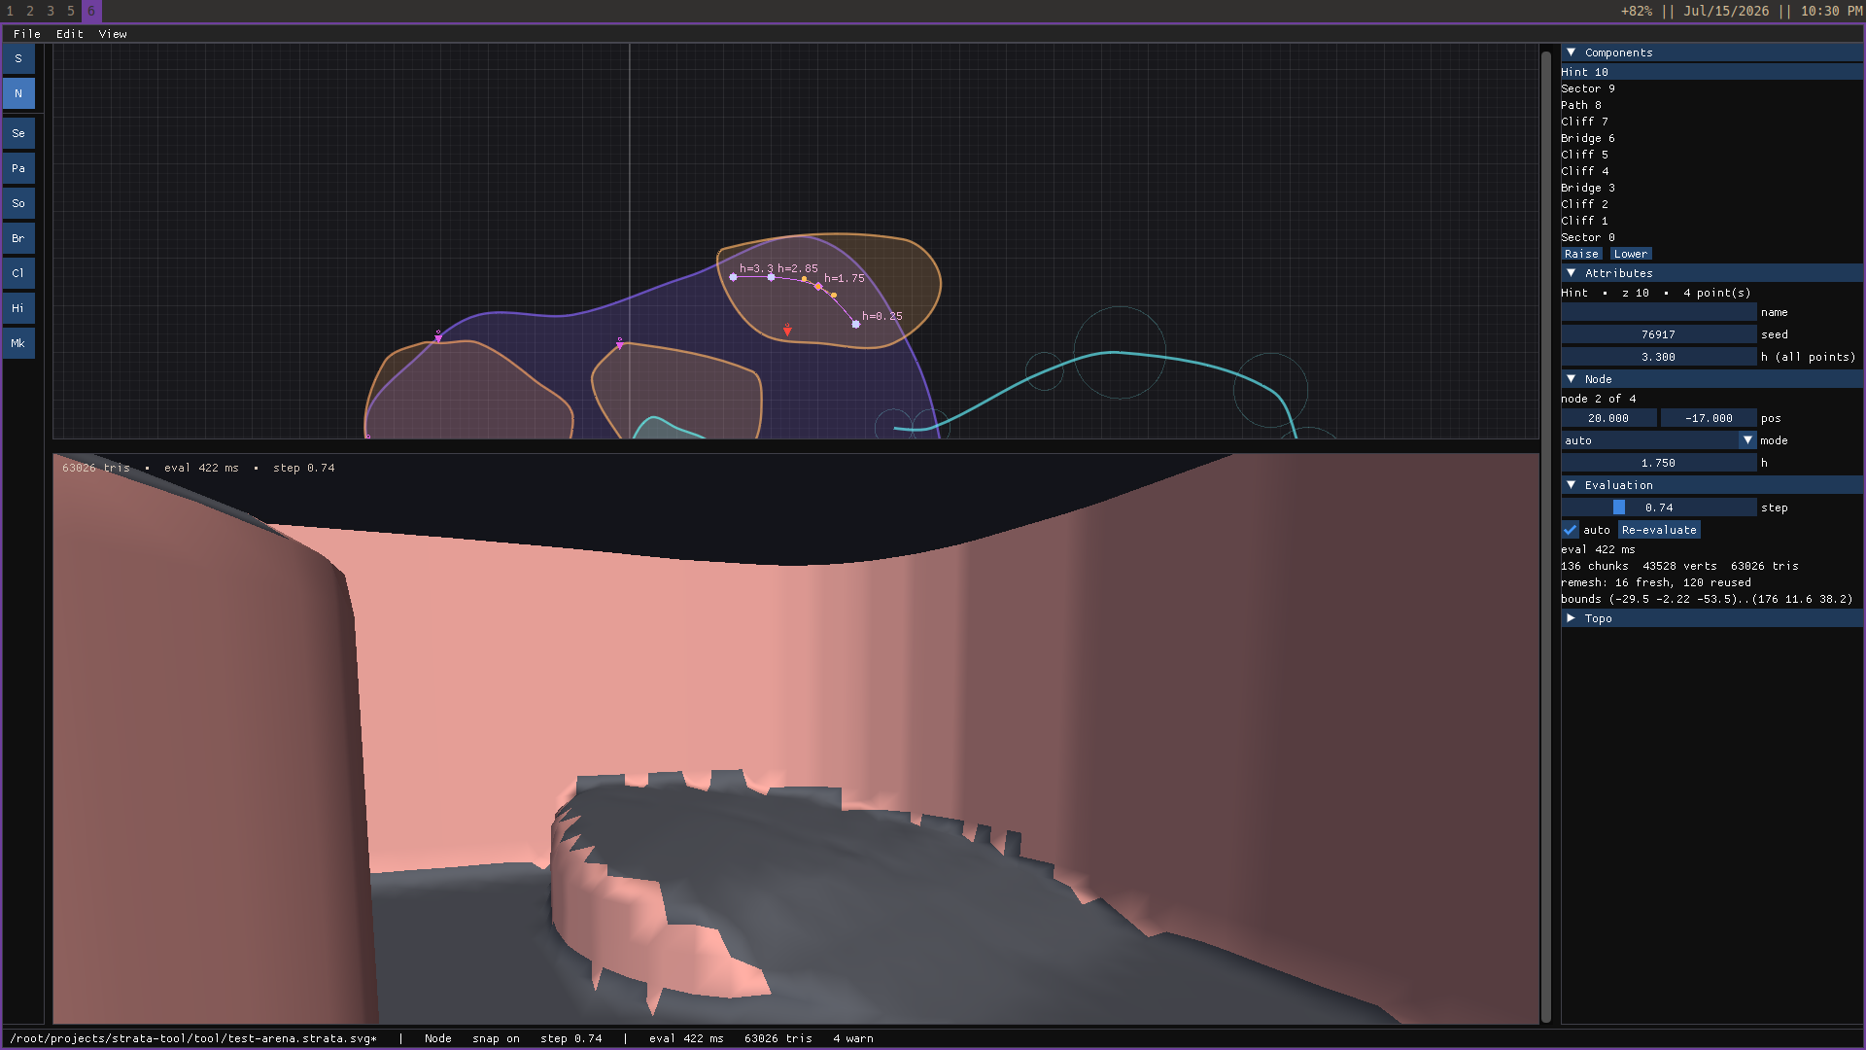Image resolution: width=1866 pixels, height=1050 pixels.
Task: Switch to workspace 3
Action: [51, 11]
